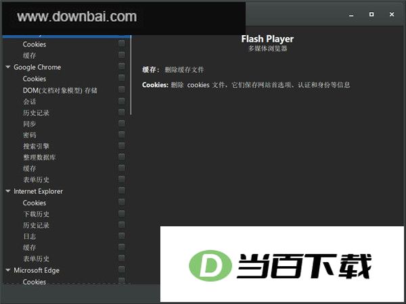Image resolution: width=406 pixels, height=304 pixels.
Task: Select 缓存 label above Google Chrome group
Action: tap(30, 55)
